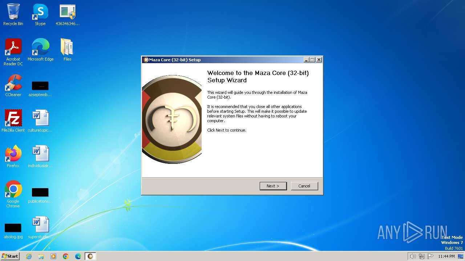Launch CCleaner from the desktop

[x=13, y=85]
